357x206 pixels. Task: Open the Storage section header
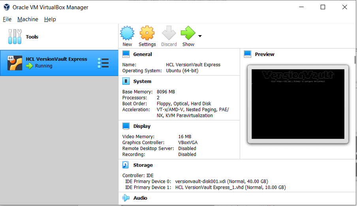coord(143,165)
